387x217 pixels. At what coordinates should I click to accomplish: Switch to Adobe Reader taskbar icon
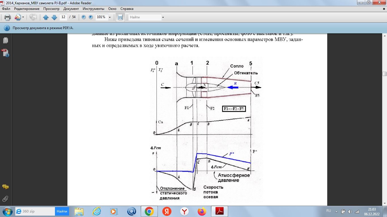(220, 211)
